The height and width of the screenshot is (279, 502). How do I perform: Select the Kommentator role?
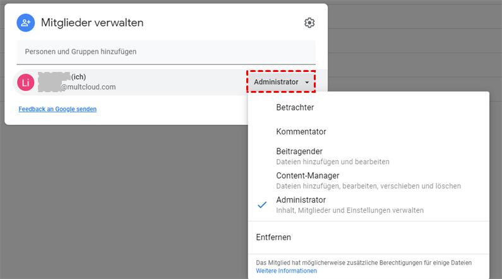[301, 132]
